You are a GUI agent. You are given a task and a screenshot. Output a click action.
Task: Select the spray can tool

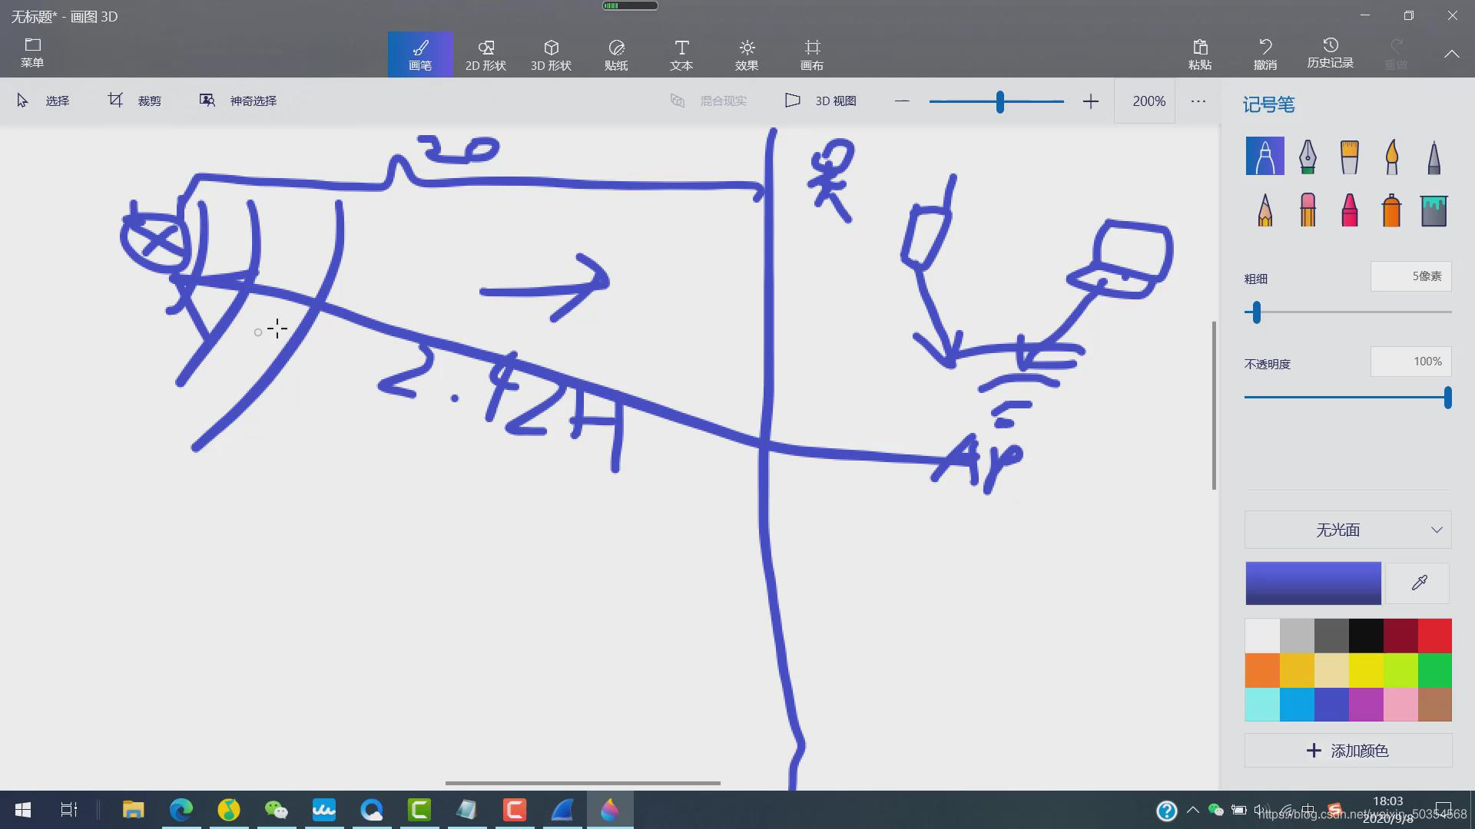coord(1391,210)
